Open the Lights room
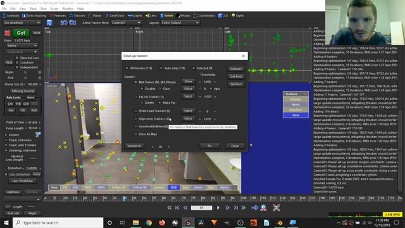This screenshot has width=405, height=228. [x=238, y=15]
